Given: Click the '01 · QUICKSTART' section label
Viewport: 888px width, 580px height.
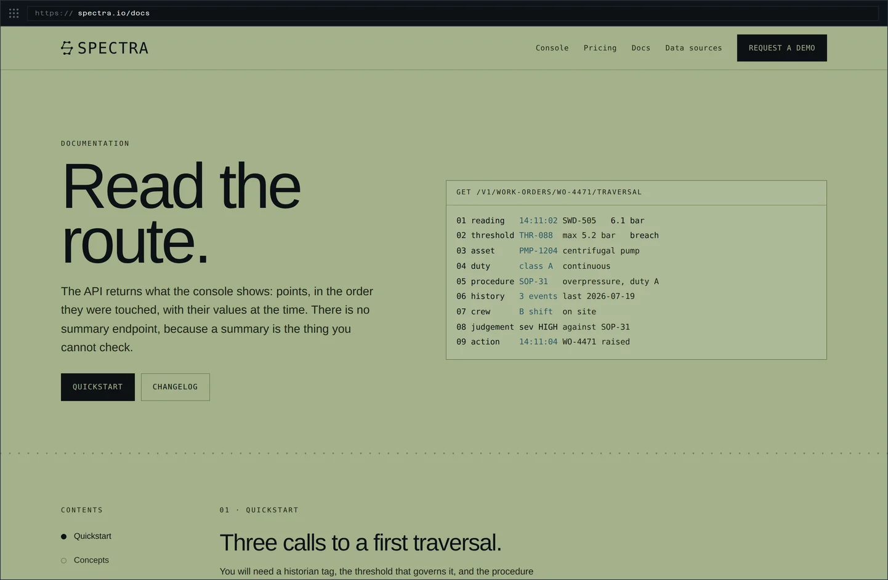Looking at the screenshot, I should pos(259,510).
